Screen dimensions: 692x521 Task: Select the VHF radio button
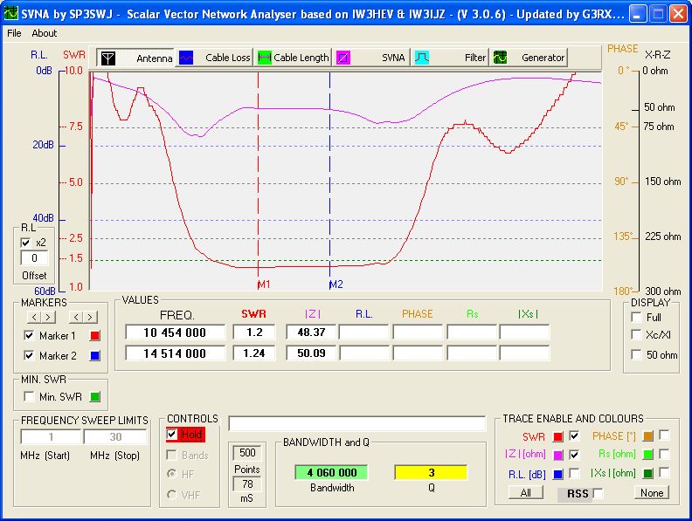(x=172, y=496)
